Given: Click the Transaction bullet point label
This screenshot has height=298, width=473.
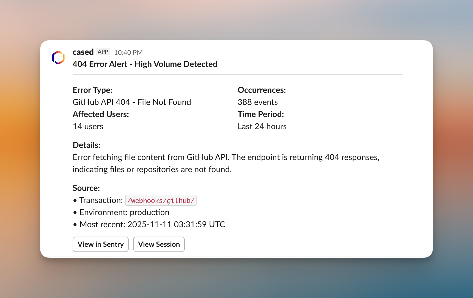Looking at the screenshot, I should (x=101, y=200).
